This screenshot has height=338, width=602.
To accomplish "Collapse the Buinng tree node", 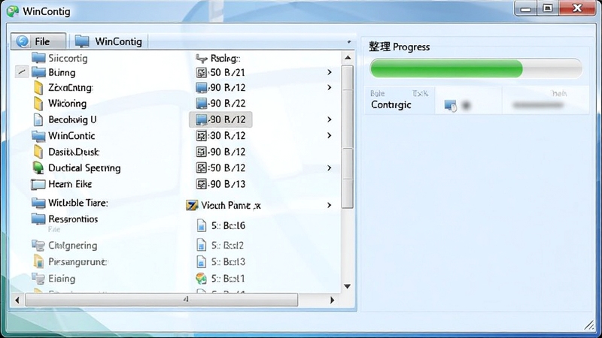I will point(22,71).
